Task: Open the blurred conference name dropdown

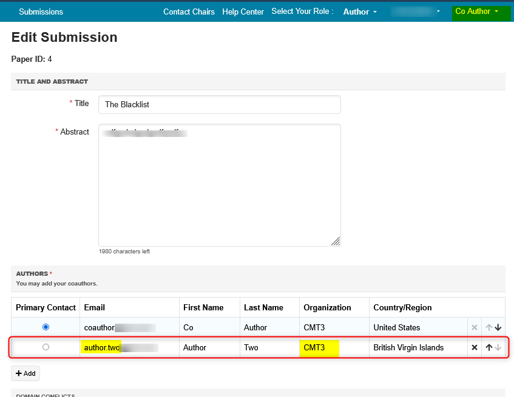Action: [416, 12]
